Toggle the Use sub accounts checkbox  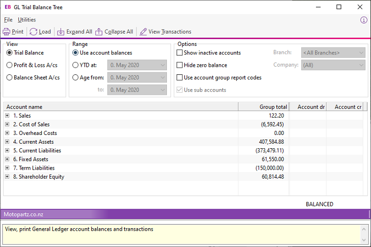180,90
